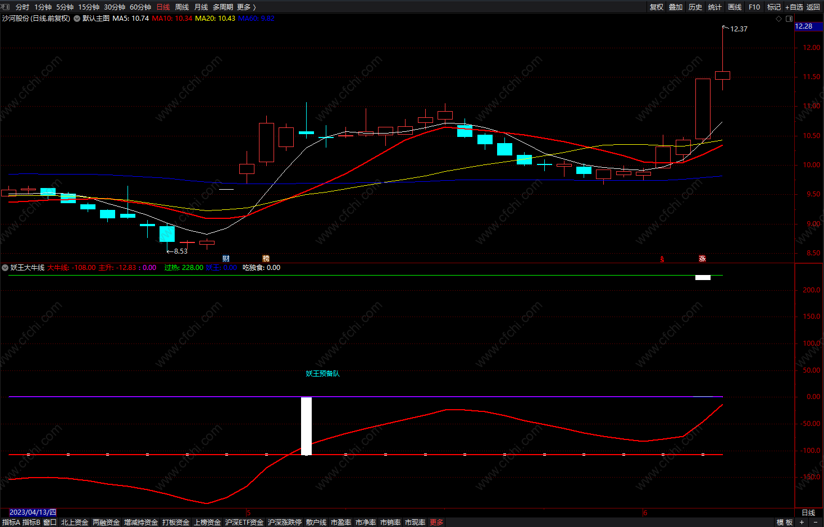The image size is (824, 527).
Task: Open 统计 statistics
Action: coord(715,7)
